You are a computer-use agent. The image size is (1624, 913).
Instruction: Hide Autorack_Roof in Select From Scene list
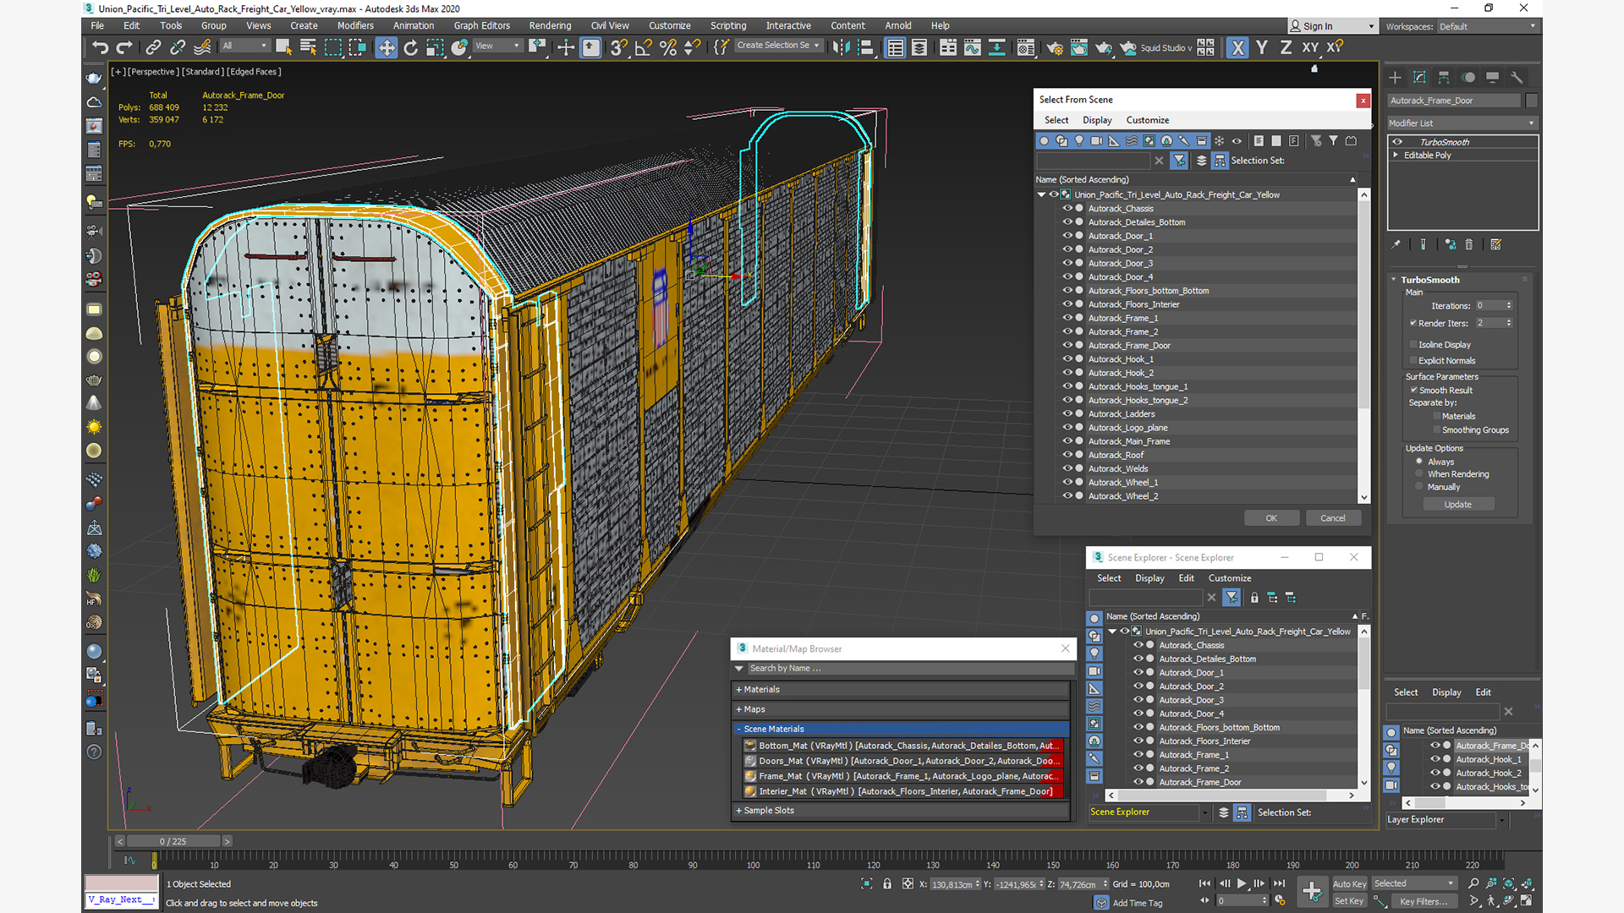tap(1067, 455)
